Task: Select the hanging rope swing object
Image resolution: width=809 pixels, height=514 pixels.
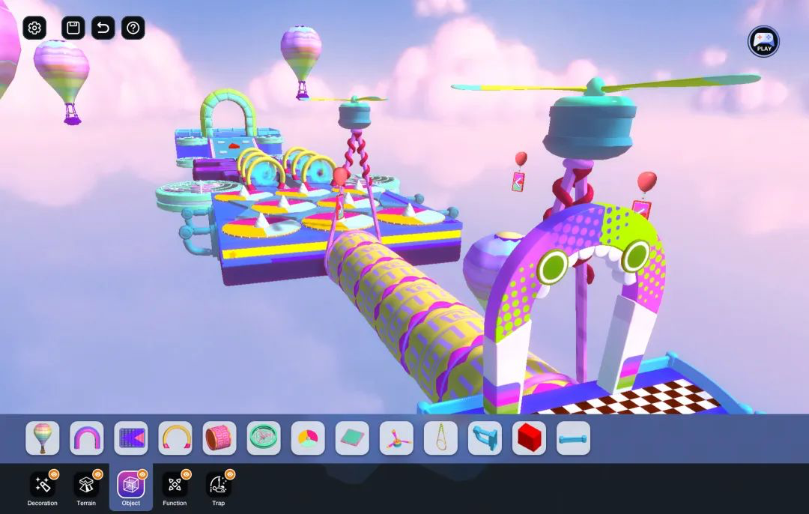Action: (x=440, y=438)
